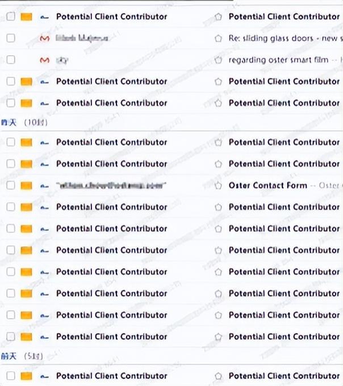Star the first email under the 前天 group

(x=218, y=376)
